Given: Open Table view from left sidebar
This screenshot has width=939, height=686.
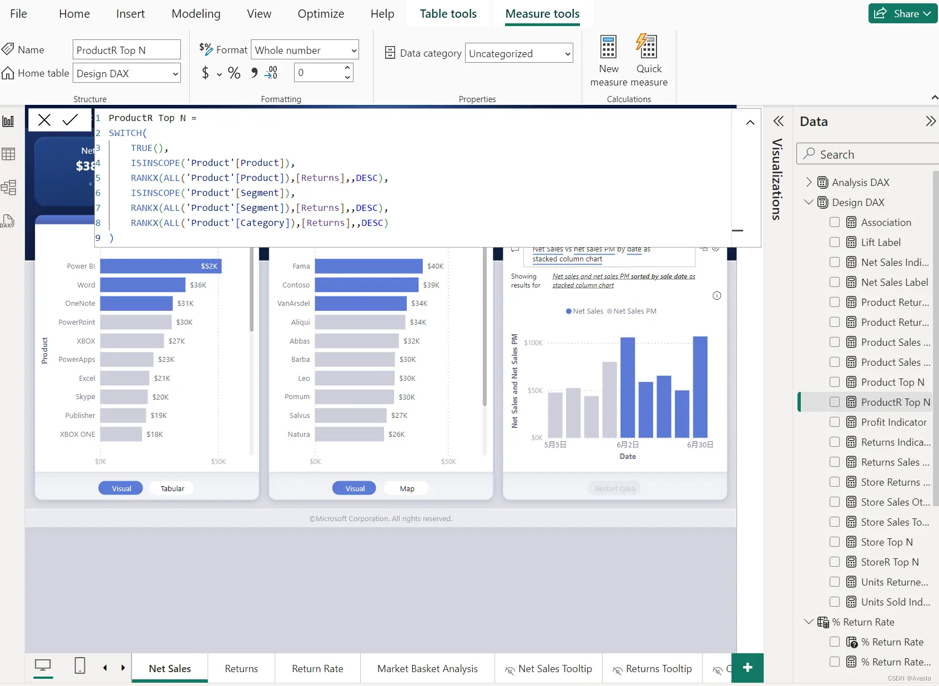Looking at the screenshot, I should [8, 154].
